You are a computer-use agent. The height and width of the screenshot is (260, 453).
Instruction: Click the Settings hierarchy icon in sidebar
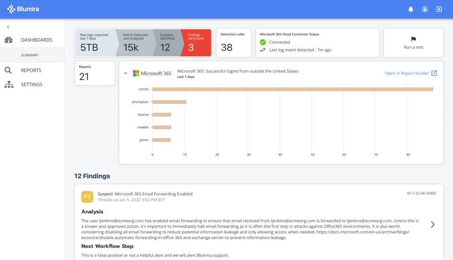pos(9,84)
